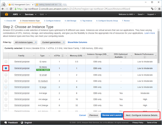Toggle the t2.micro instance checkbox

tap(6, 68)
